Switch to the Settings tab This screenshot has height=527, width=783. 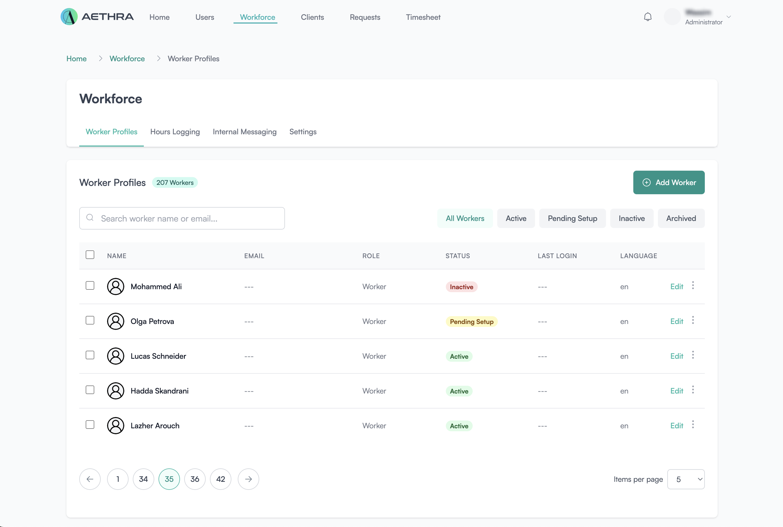pyautogui.click(x=303, y=132)
